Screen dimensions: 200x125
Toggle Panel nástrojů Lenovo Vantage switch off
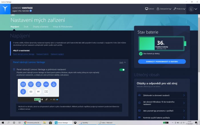click(122, 70)
